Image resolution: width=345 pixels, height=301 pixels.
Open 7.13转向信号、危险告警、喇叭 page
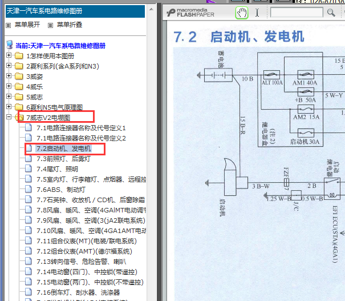[82, 262]
